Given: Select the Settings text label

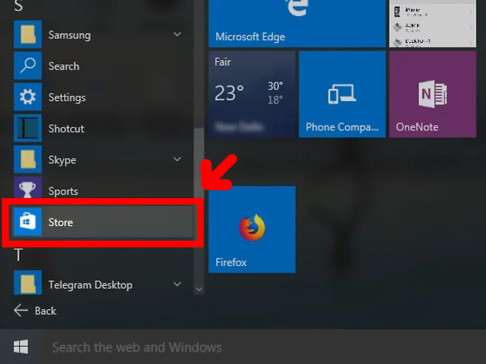Looking at the screenshot, I should 67,97.
